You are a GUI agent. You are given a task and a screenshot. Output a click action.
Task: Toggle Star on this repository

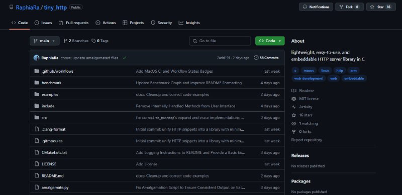[x=381, y=7]
